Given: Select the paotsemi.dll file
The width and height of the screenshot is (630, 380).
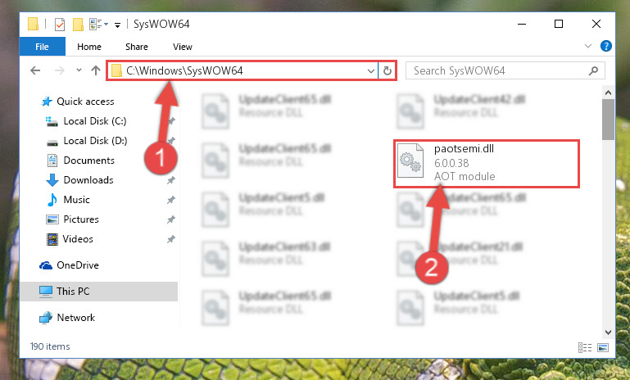Looking at the screenshot, I should 487,163.
